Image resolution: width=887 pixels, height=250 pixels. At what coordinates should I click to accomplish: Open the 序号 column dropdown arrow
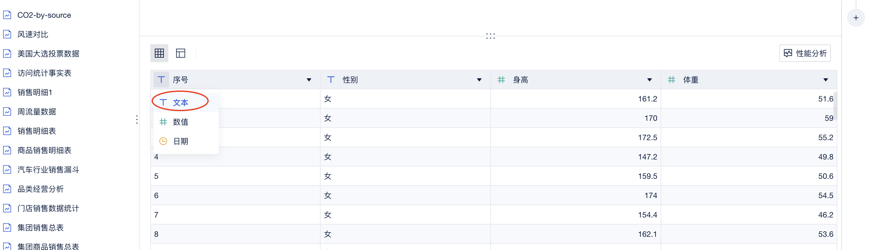309,80
